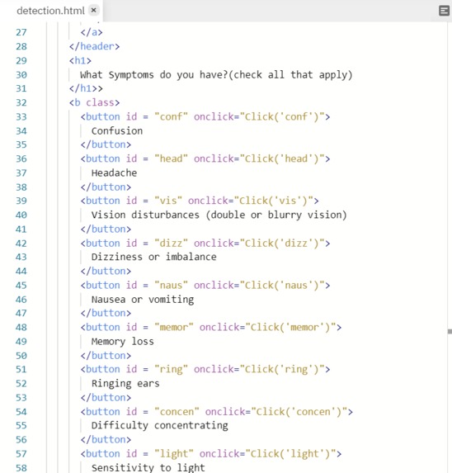
Task: Click the 'Memory loss' text line
Action: (x=122, y=342)
